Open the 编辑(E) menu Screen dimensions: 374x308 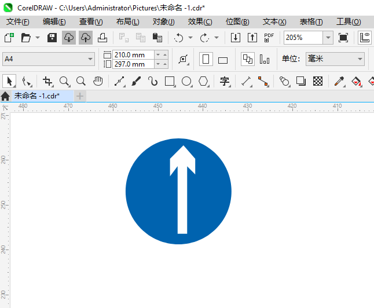[x=54, y=22]
